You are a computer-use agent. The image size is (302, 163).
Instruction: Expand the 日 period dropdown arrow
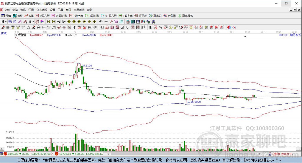point(6,22)
